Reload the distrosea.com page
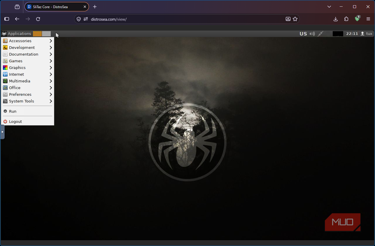Image resolution: width=375 pixels, height=246 pixels. 38,19
